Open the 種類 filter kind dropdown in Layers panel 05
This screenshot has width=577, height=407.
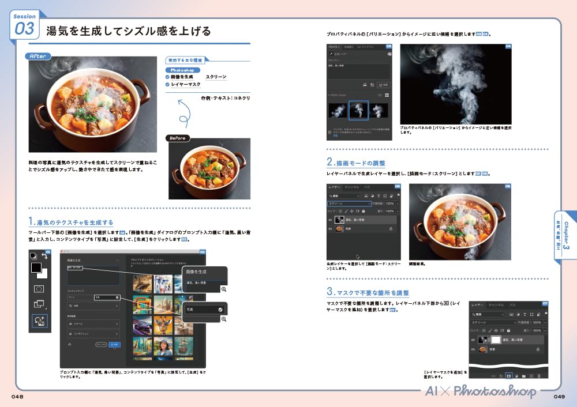point(344,196)
